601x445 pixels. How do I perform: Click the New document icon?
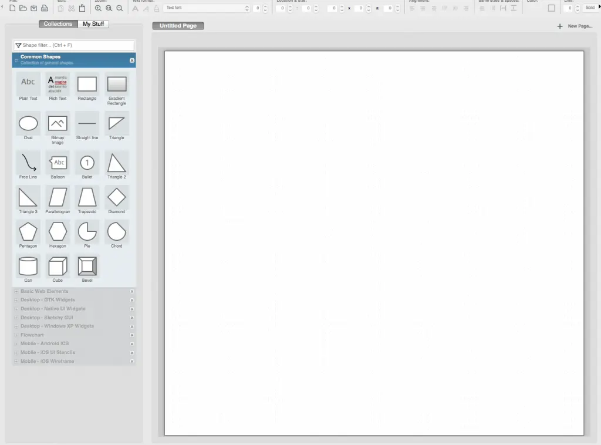pos(13,8)
